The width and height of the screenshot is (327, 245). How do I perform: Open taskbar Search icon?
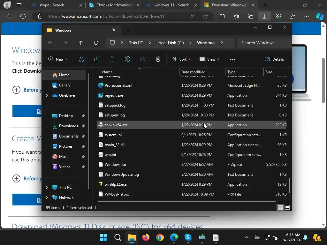coord(118,237)
